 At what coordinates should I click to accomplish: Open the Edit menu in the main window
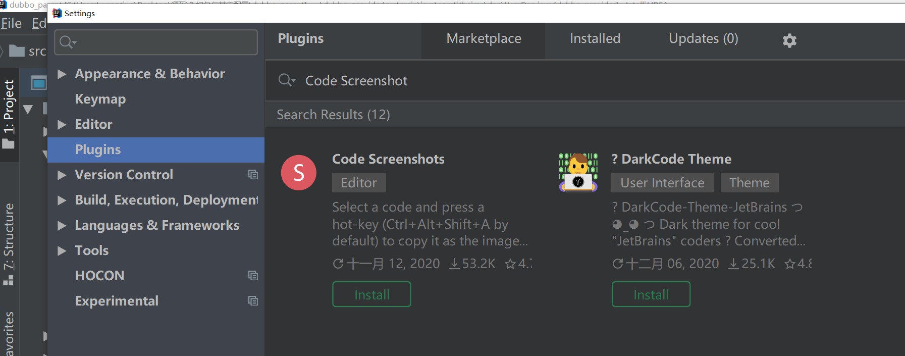[x=39, y=23]
